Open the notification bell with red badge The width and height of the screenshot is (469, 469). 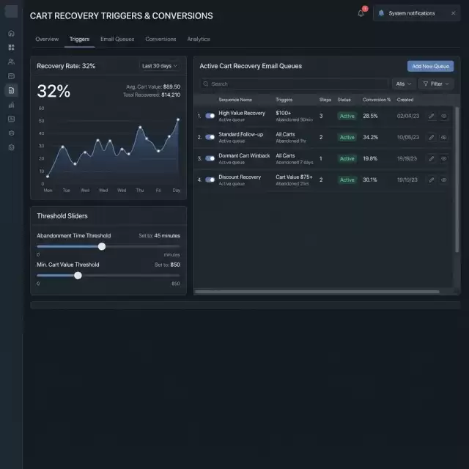tap(361, 13)
